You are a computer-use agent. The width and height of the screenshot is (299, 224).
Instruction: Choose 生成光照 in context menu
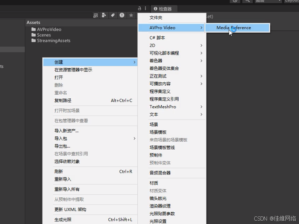tap(90, 219)
